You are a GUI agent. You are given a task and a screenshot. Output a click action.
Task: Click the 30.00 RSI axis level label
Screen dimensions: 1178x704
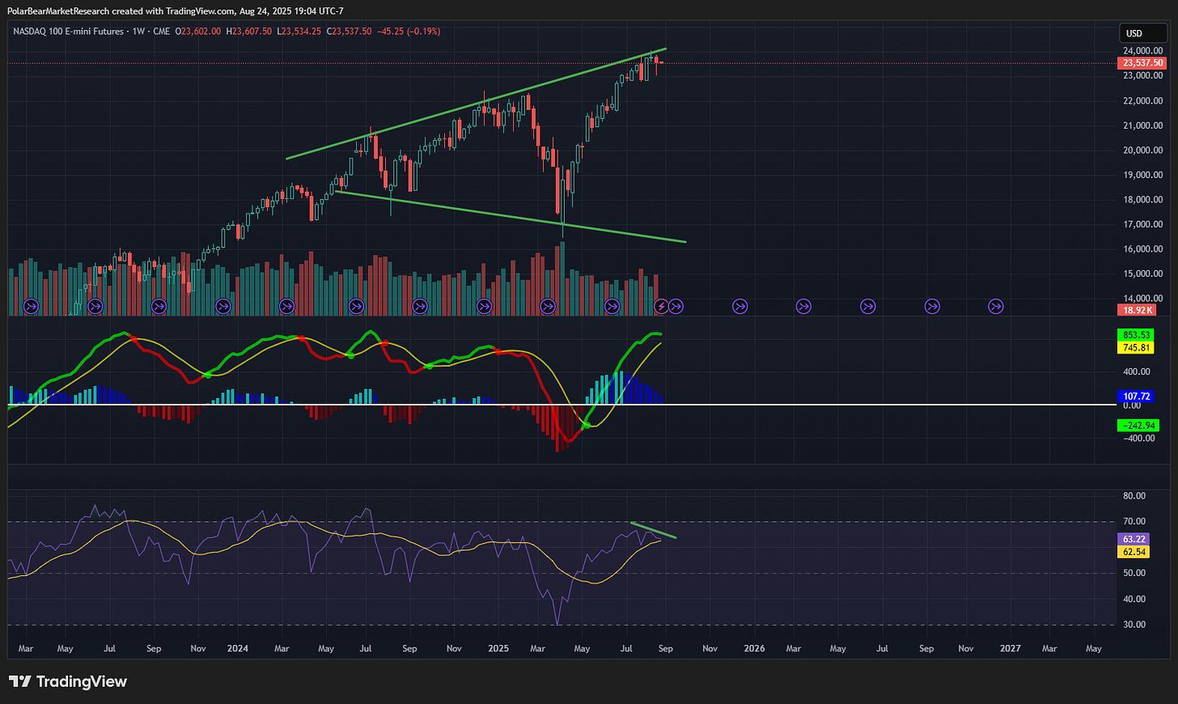point(1134,625)
